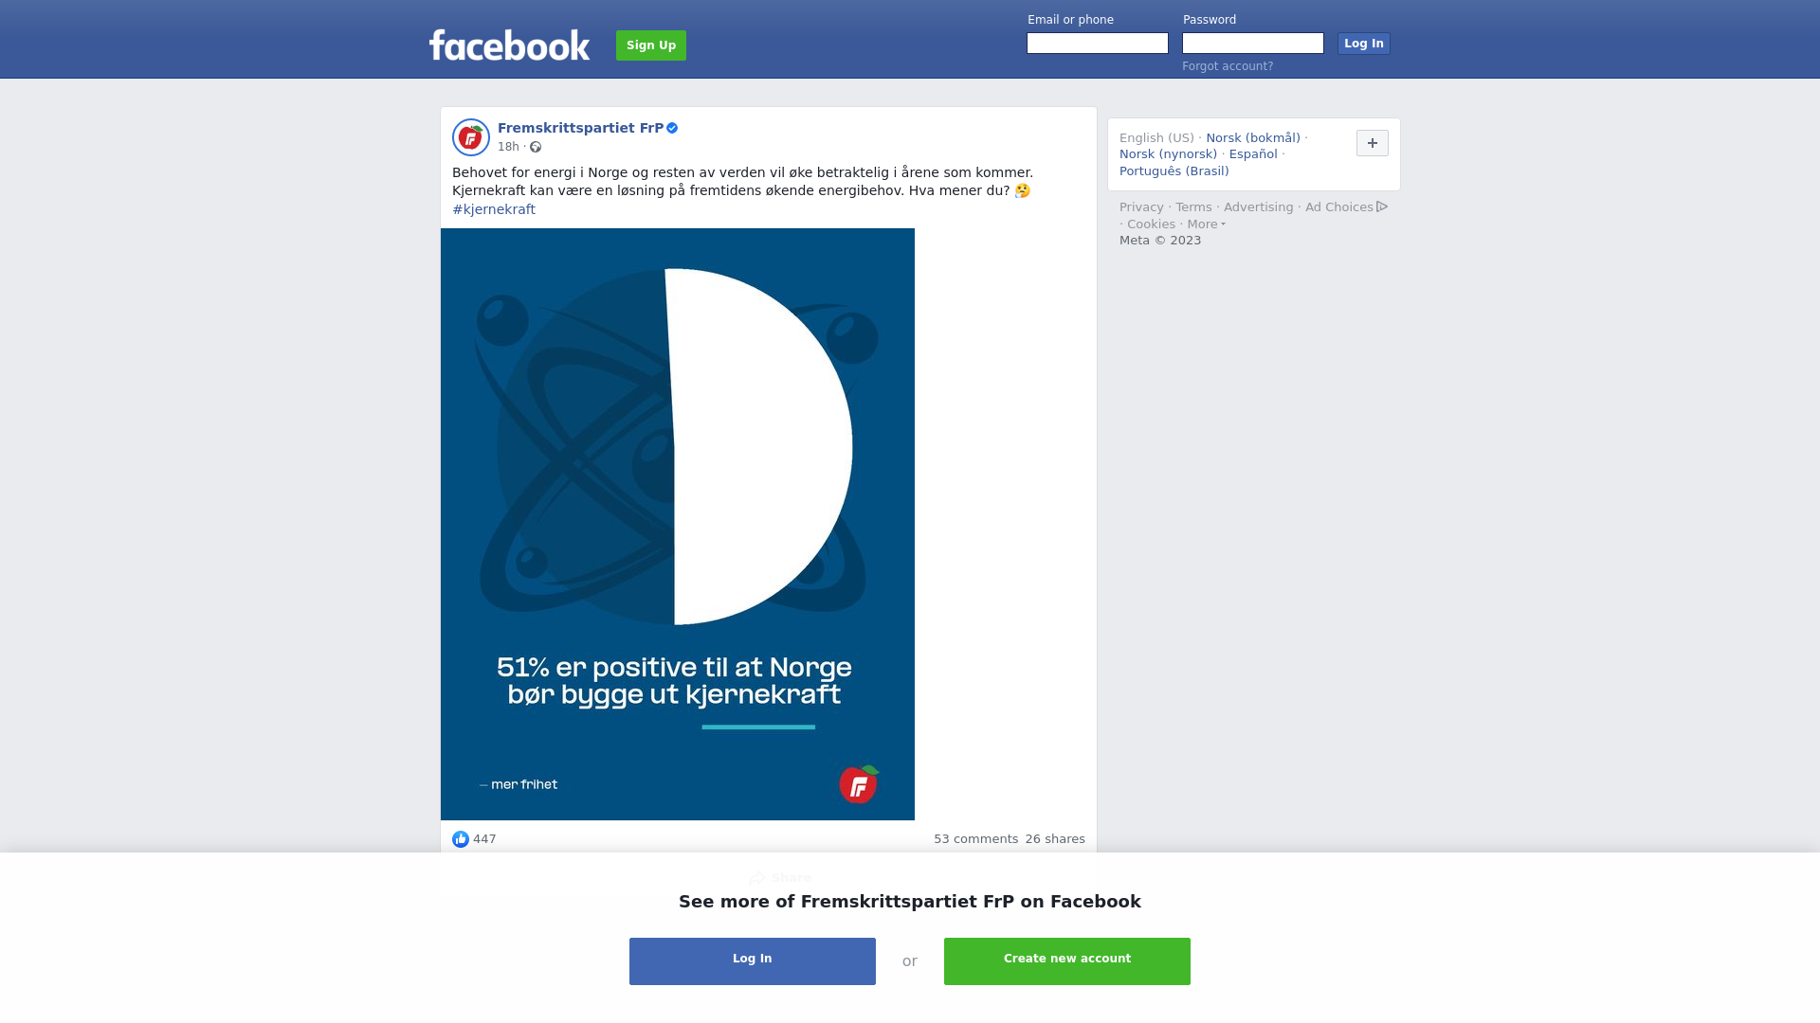Click the blue thumbs-up reaction icon
This screenshot has height=1023, width=1820.
click(x=461, y=839)
